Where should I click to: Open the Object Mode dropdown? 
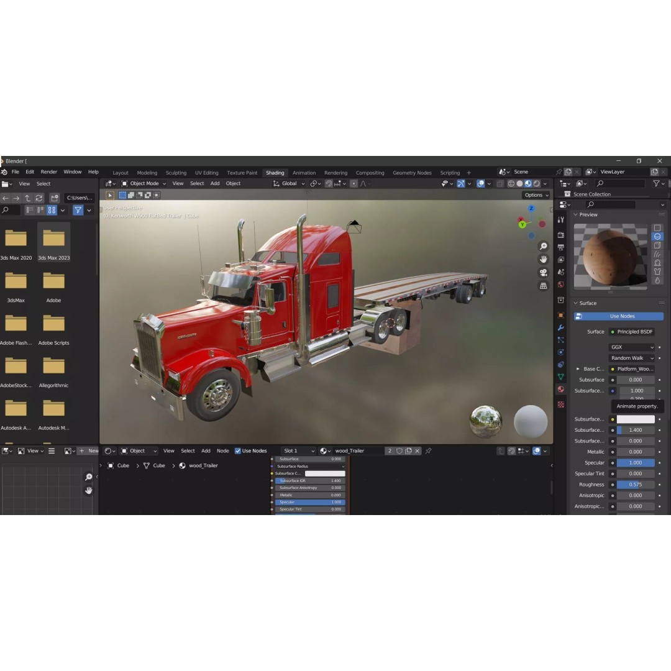point(144,183)
